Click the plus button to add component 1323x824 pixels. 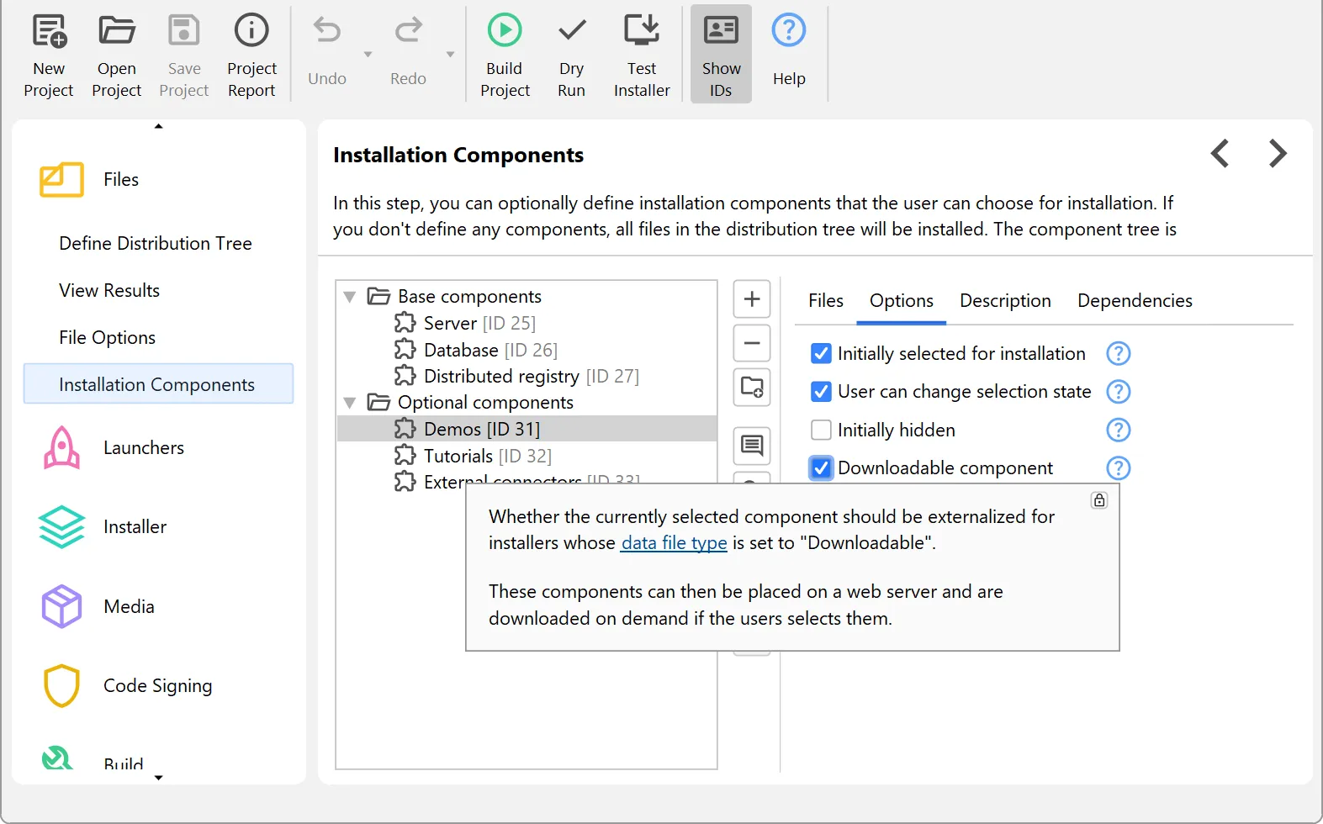pyautogui.click(x=752, y=299)
